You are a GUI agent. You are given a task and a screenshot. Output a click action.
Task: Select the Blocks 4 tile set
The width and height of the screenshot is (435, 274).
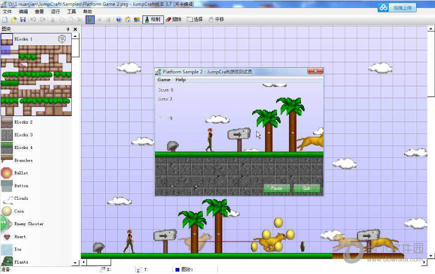[x=36, y=147]
